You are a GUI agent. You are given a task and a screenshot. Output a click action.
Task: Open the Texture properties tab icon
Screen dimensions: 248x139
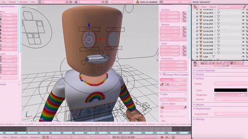tap(235, 63)
